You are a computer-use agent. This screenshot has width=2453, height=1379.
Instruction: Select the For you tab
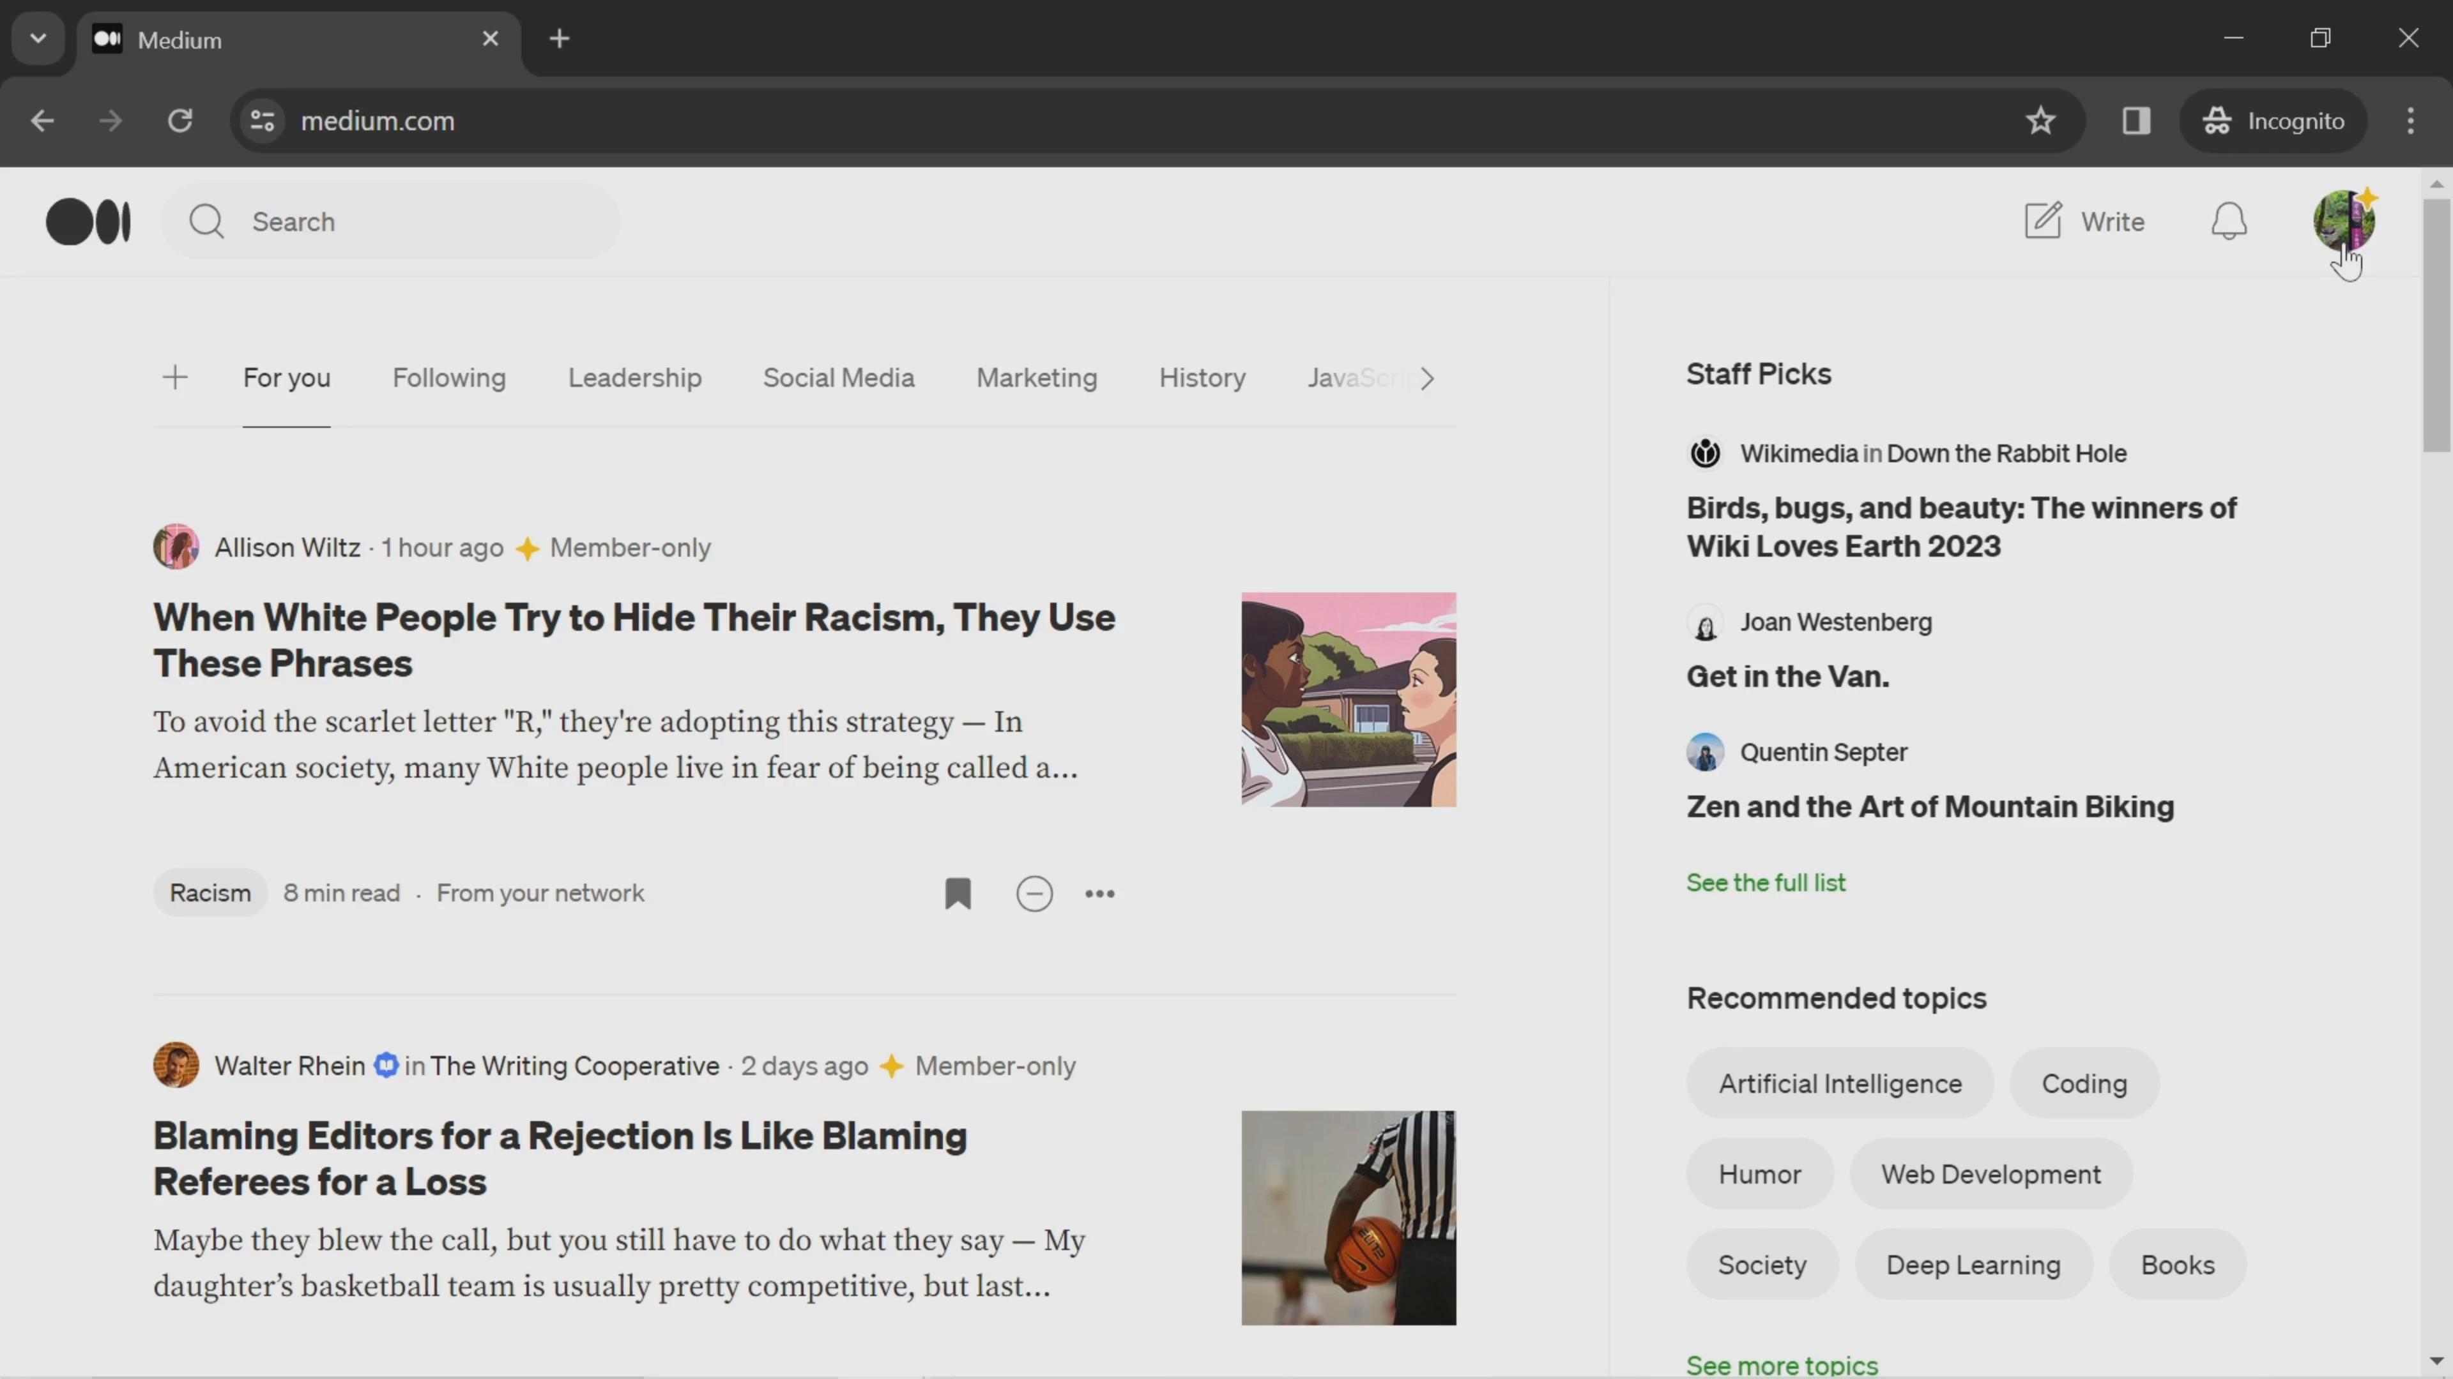pyautogui.click(x=286, y=377)
